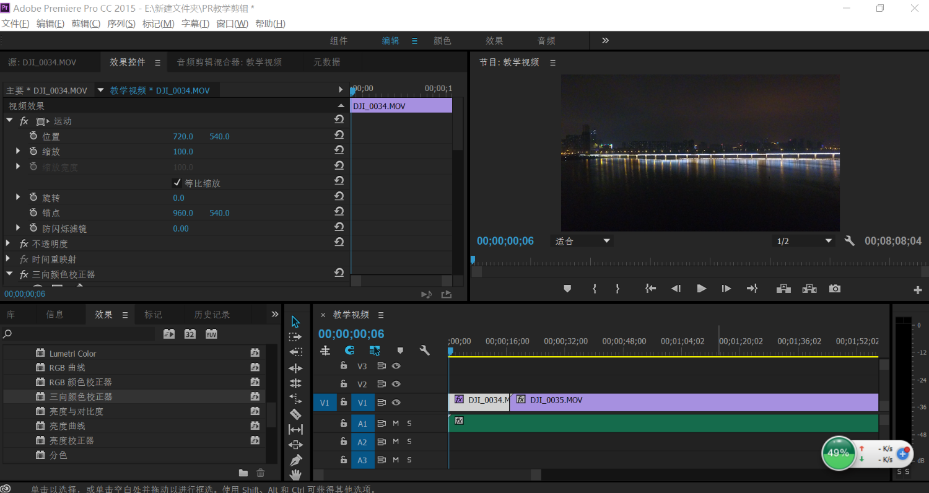Viewport: 929px width, 493px height.
Task: Toggle animation stopwatch for 位置
Action: pyautogui.click(x=33, y=136)
